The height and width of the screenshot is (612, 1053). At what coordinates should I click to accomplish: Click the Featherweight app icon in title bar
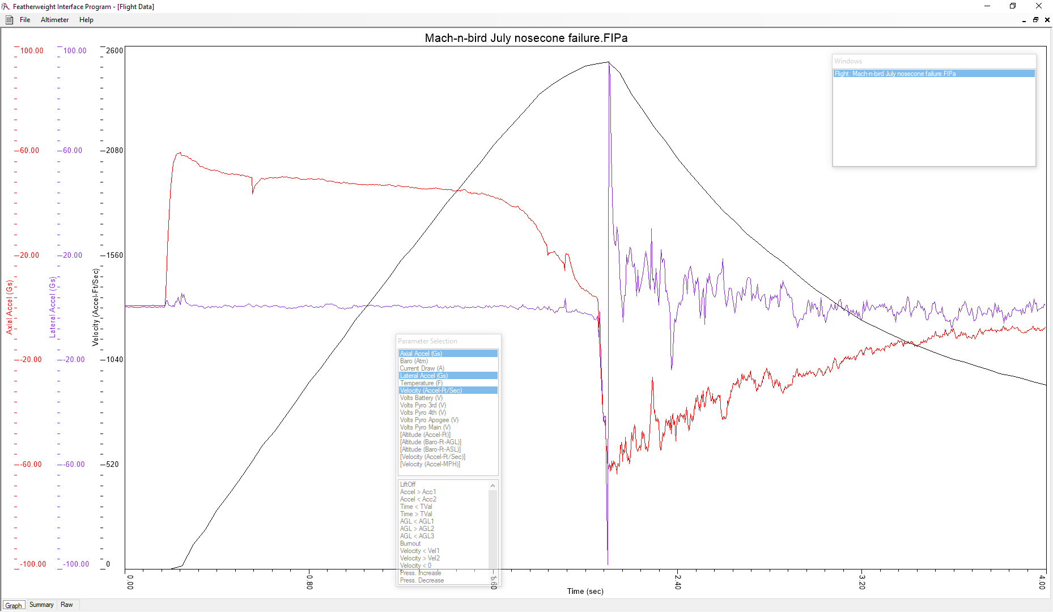[6, 6]
